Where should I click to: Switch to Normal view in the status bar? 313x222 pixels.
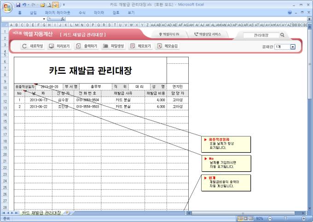(x=240, y=218)
